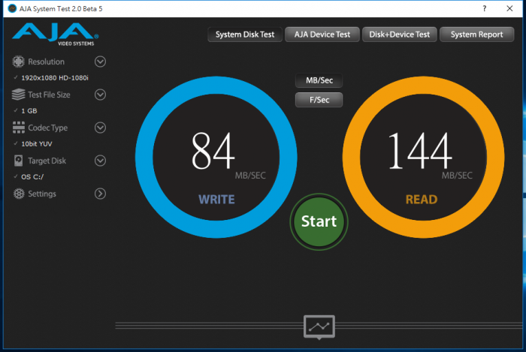The height and width of the screenshot is (352, 526).
Task: Click the Target Disk label
Action: click(x=47, y=161)
